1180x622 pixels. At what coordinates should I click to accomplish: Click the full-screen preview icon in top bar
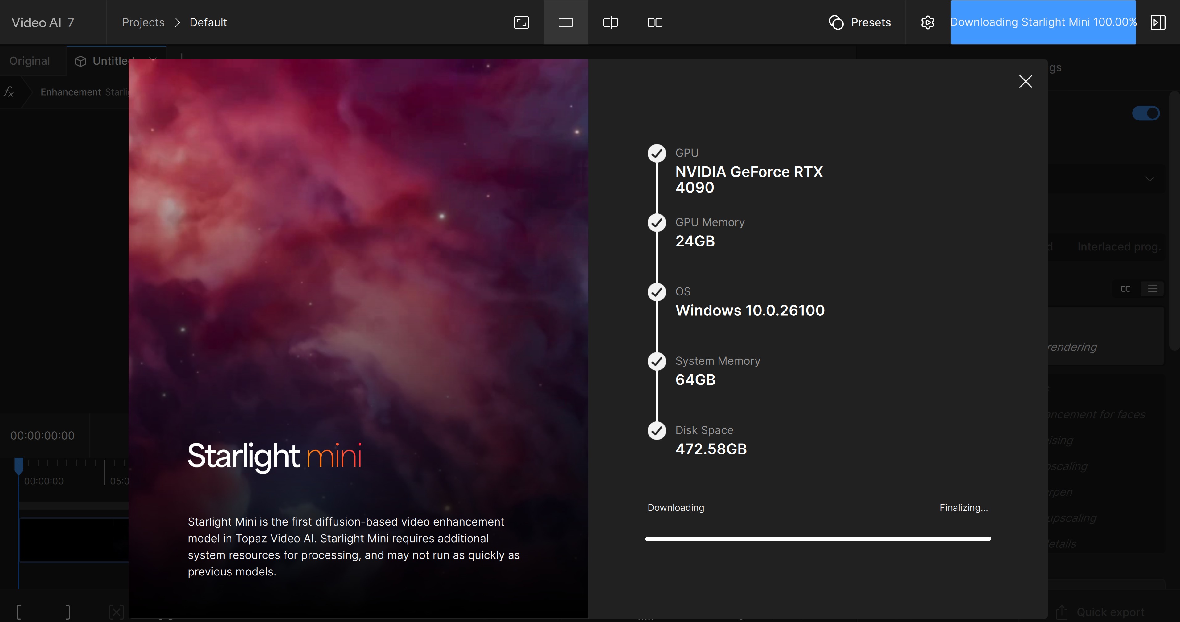coord(521,22)
